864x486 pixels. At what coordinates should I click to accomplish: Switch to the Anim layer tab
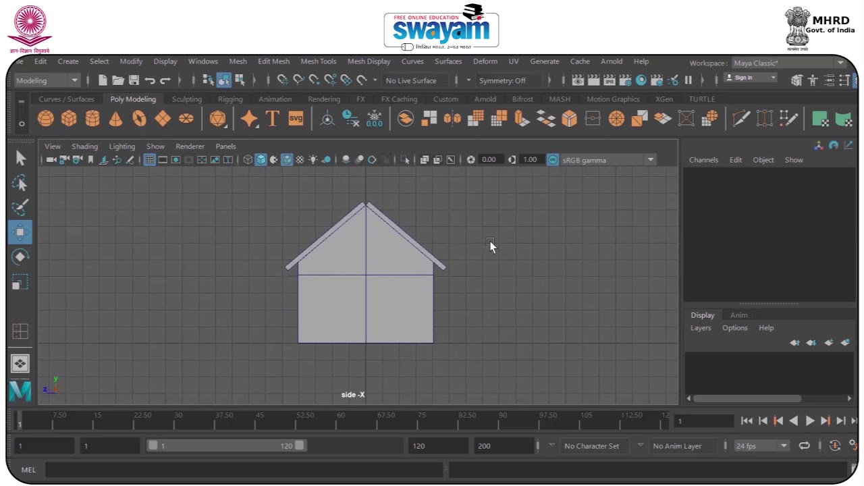tap(738, 315)
